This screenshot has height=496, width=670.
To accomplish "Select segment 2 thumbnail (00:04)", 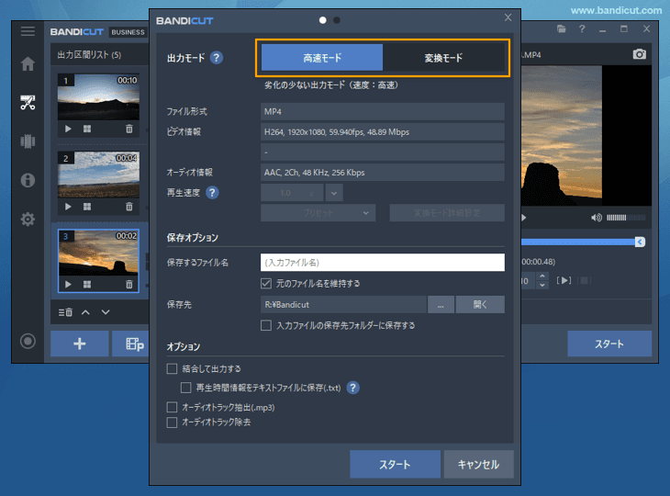I will (99, 175).
